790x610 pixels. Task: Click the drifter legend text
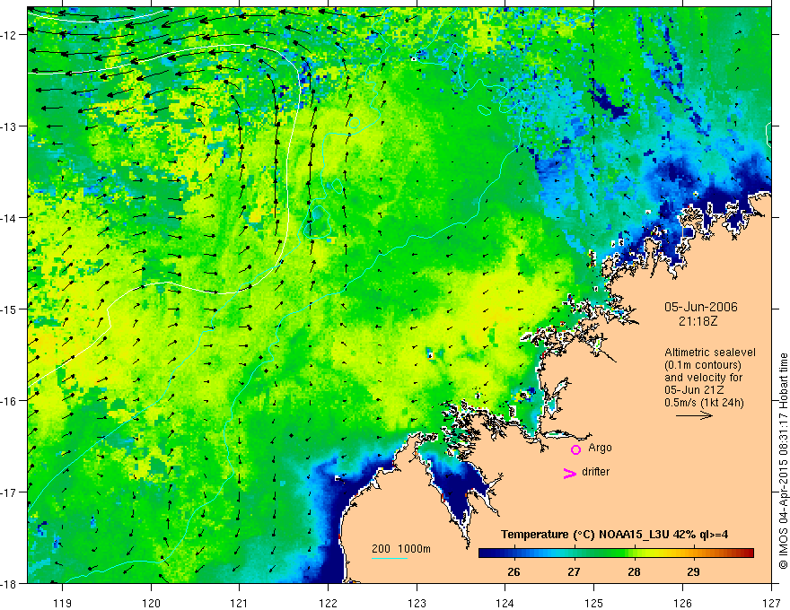[x=595, y=472]
